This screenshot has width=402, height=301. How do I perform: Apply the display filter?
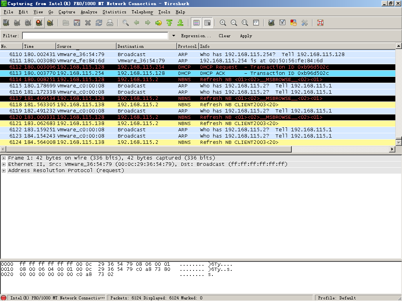pos(246,36)
